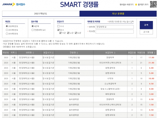Click the QR code image

tap(153, 4)
